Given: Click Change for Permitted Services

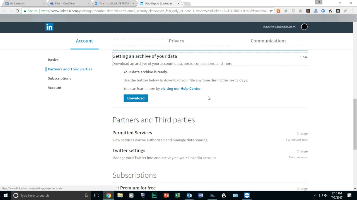Looking at the screenshot, I should point(302,134).
